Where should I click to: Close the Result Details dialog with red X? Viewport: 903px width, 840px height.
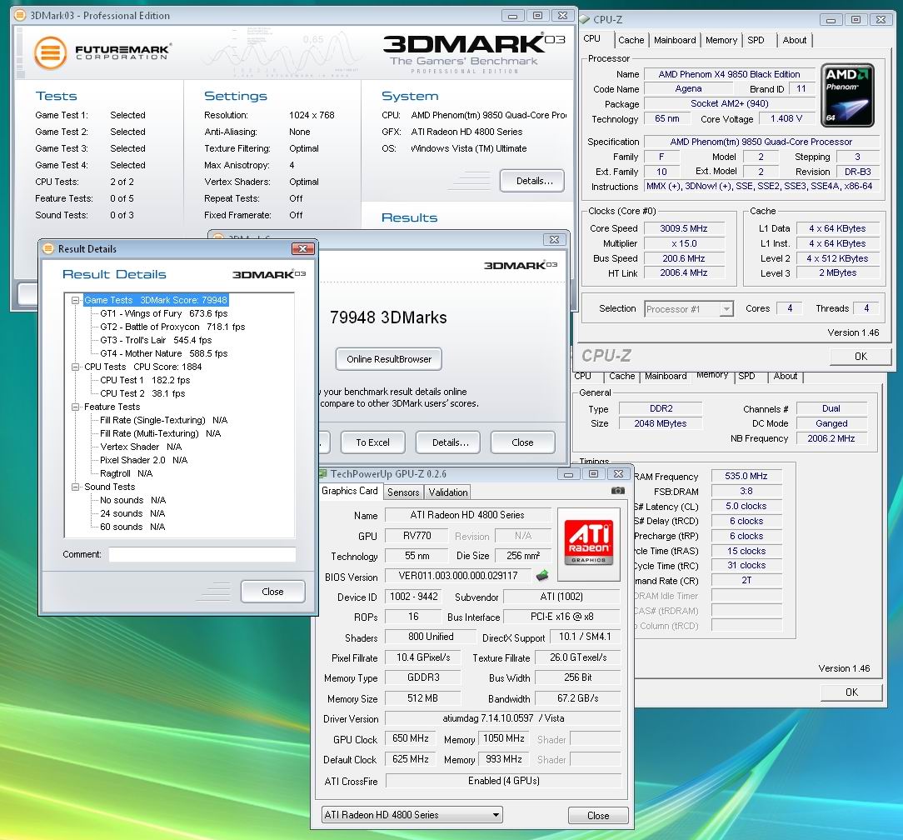(302, 248)
